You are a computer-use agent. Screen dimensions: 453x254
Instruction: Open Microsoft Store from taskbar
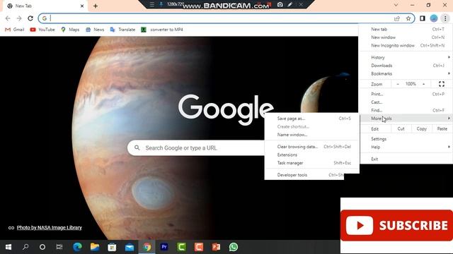click(112, 247)
